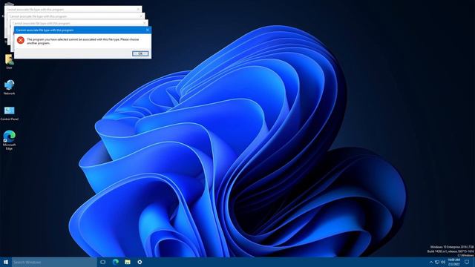Image resolution: width=475 pixels, height=267 pixels.
Task: Close the rearmost error dialog window
Action: (x=138, y=10)
